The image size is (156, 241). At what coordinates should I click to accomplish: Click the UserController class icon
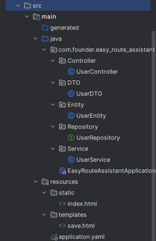pyautogui.click(x=71, y=72)
